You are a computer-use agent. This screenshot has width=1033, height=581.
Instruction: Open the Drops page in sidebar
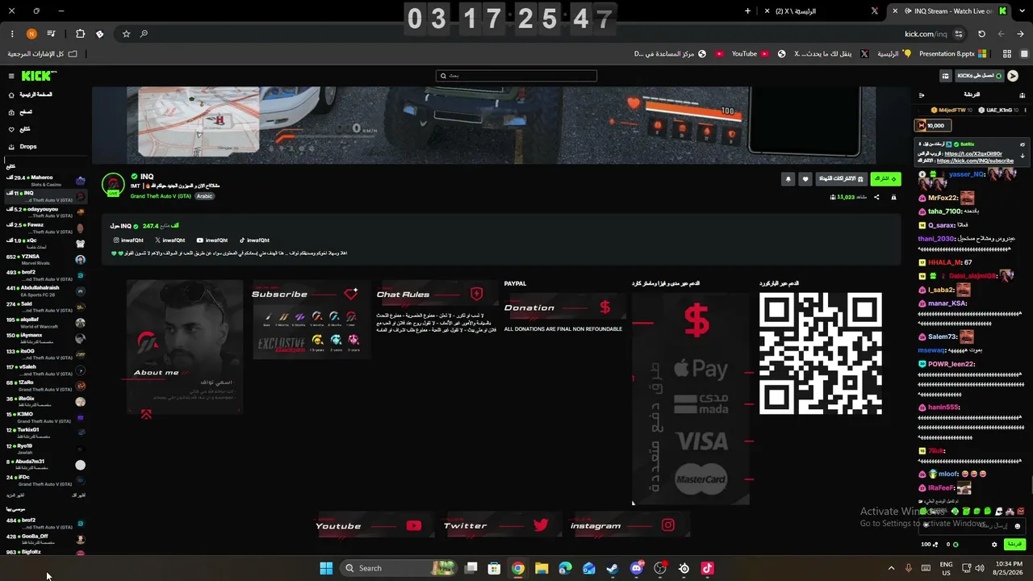click(24, 147)
